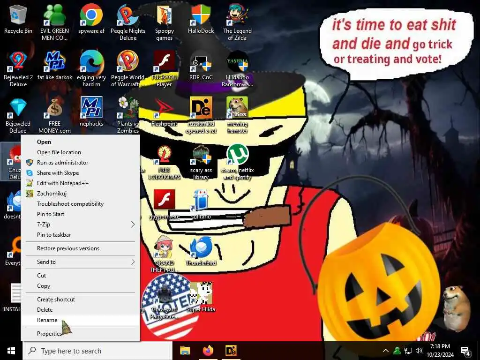Screen dimensions: 480x360
Task: Choose Cut from context menu
Action: pos(80,276)
